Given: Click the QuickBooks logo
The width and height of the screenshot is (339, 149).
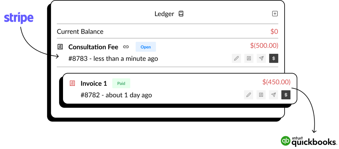Looking at the screenshot, I should pyautogui.click(x=309, y=141).
